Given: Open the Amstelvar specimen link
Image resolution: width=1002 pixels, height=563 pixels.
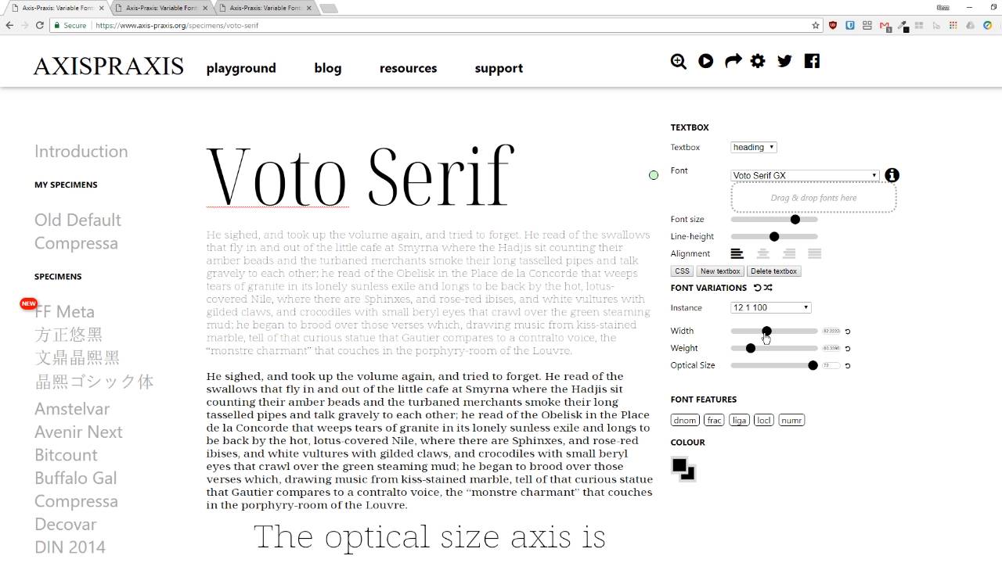Looking at the screenshot, I should click(x=72, y=409).
